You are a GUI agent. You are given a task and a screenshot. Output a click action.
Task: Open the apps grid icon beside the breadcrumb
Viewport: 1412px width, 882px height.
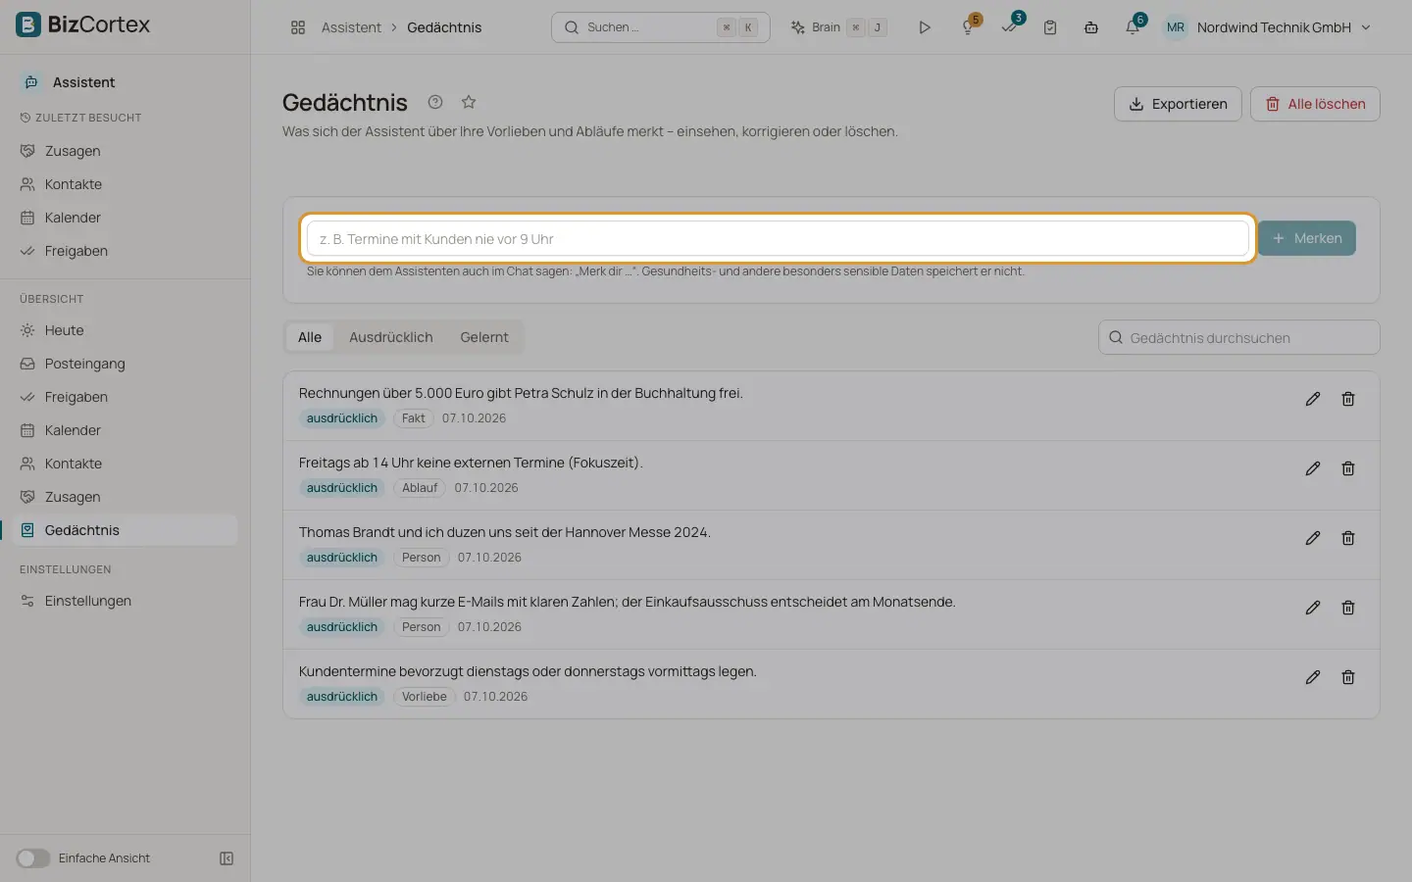pos(298,27)
